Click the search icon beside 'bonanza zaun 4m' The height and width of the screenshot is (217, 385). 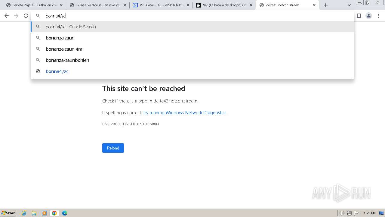pyautogui.click(x=38, y=49)
